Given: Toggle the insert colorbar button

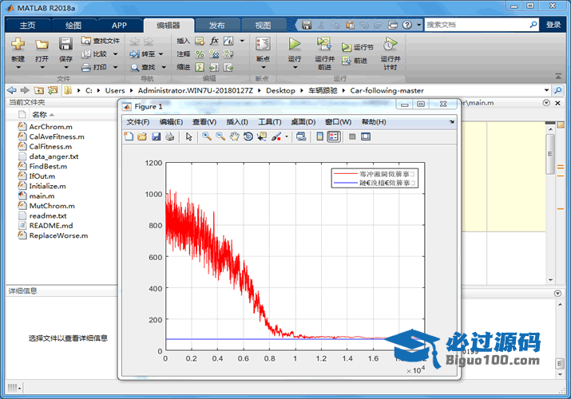Looking at the screenshot, I should (x=319, y=136).
